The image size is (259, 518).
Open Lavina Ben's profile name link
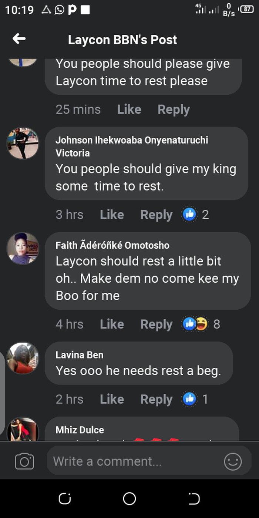[80, 355]
